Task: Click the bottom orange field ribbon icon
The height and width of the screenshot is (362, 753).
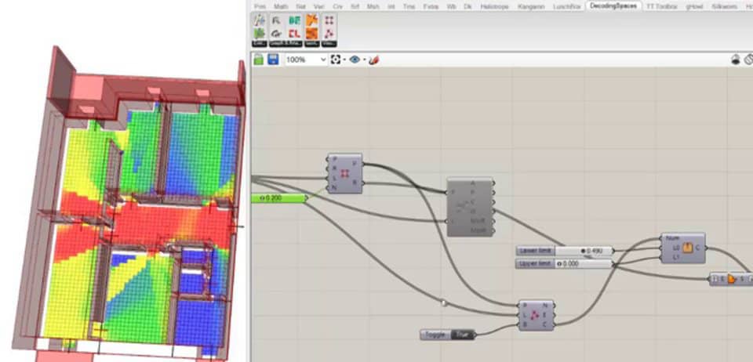Action: [312, 34]
